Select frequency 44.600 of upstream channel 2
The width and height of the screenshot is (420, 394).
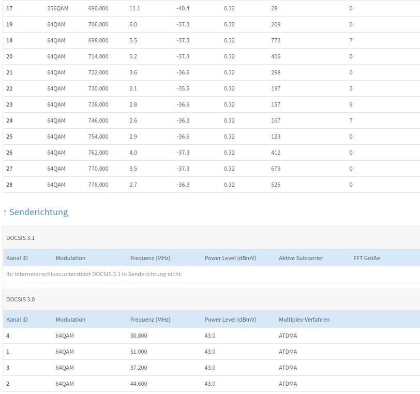139,384
